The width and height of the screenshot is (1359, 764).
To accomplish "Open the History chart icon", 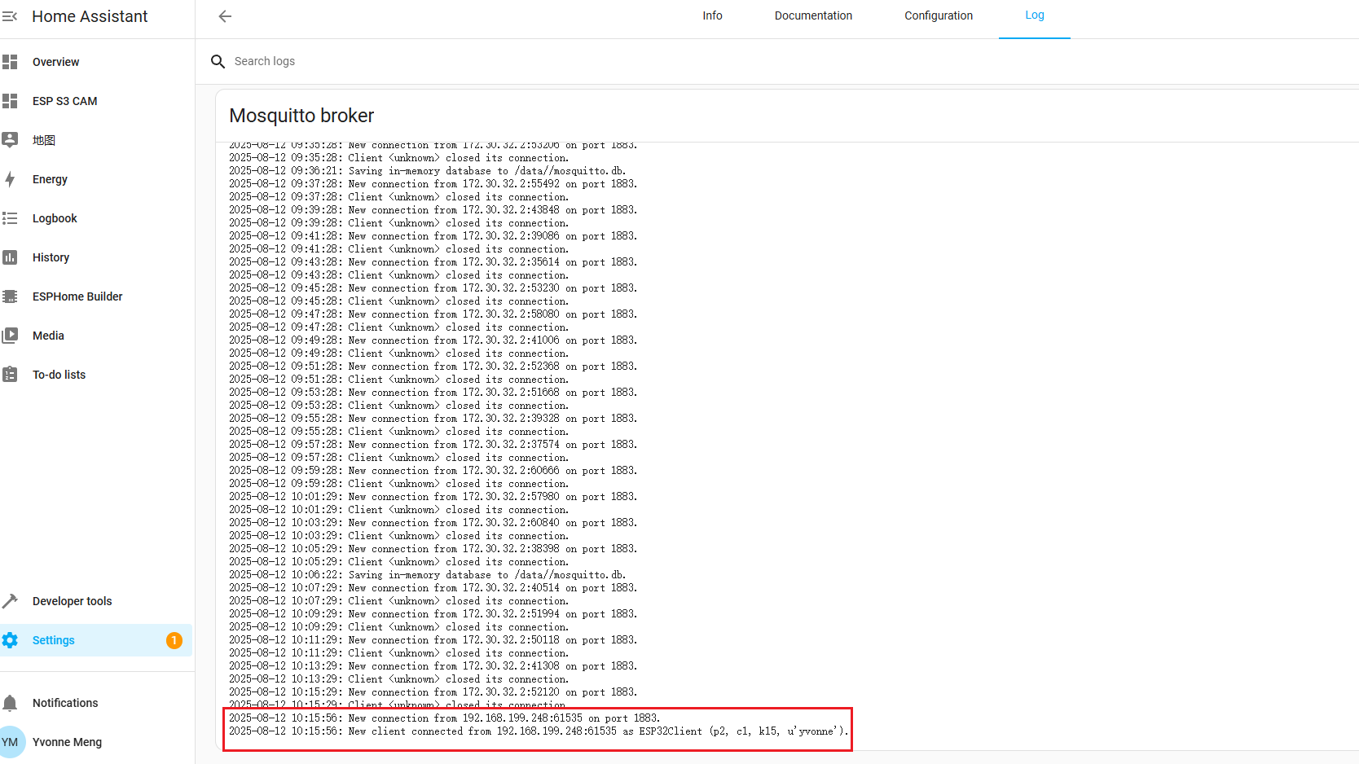I will [10, 257].
